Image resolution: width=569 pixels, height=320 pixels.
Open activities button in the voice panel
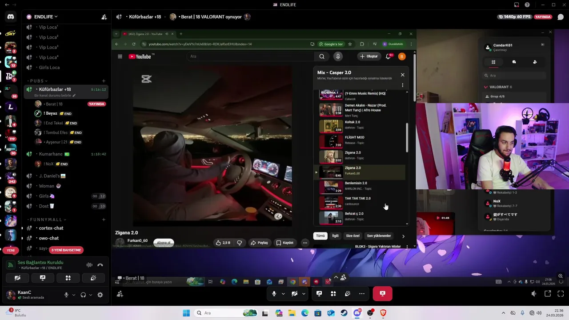coord(68,278)
